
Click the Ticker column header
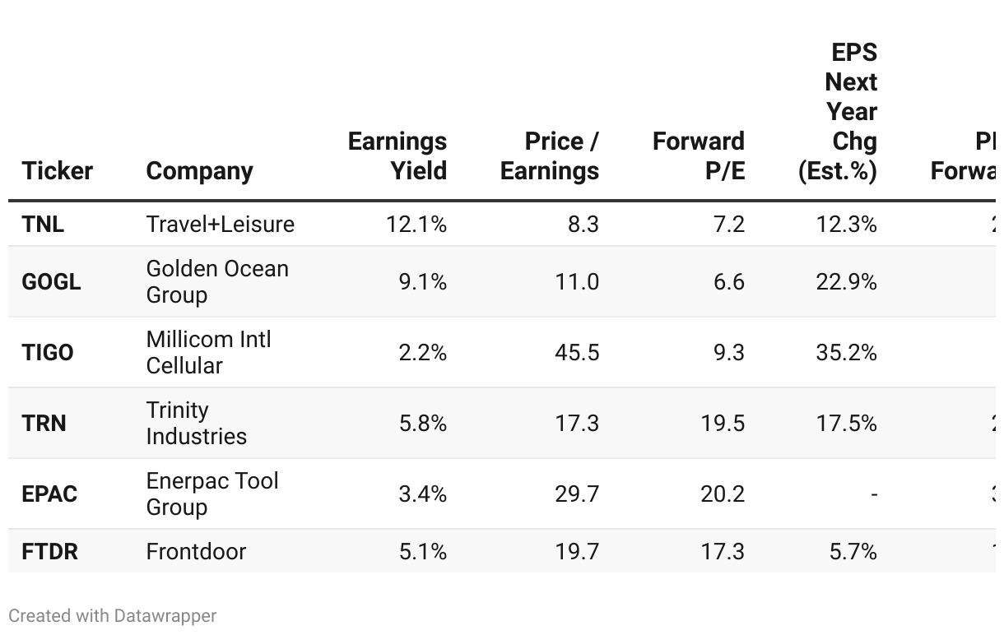click(58, 170)
